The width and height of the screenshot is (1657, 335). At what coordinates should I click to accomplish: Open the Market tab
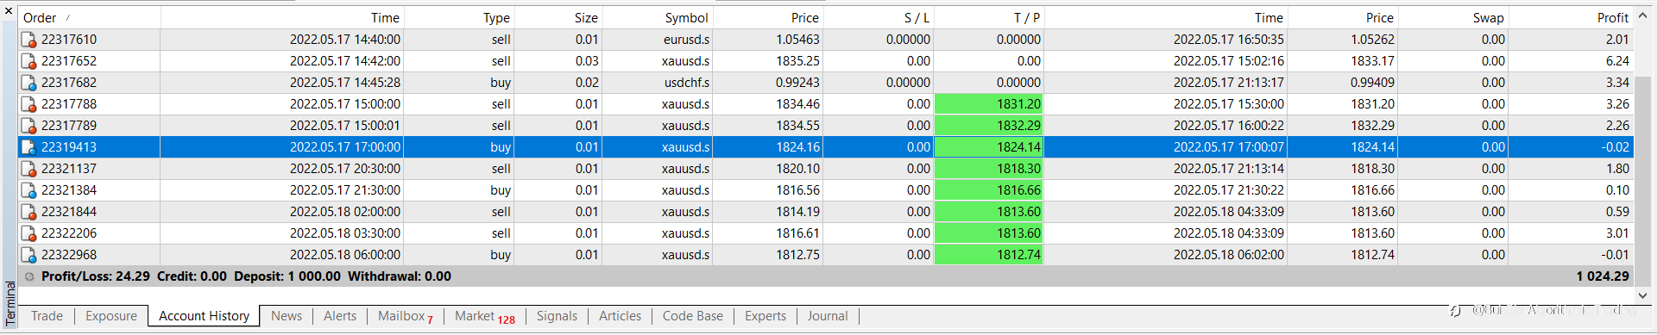(x=484, y=316)
